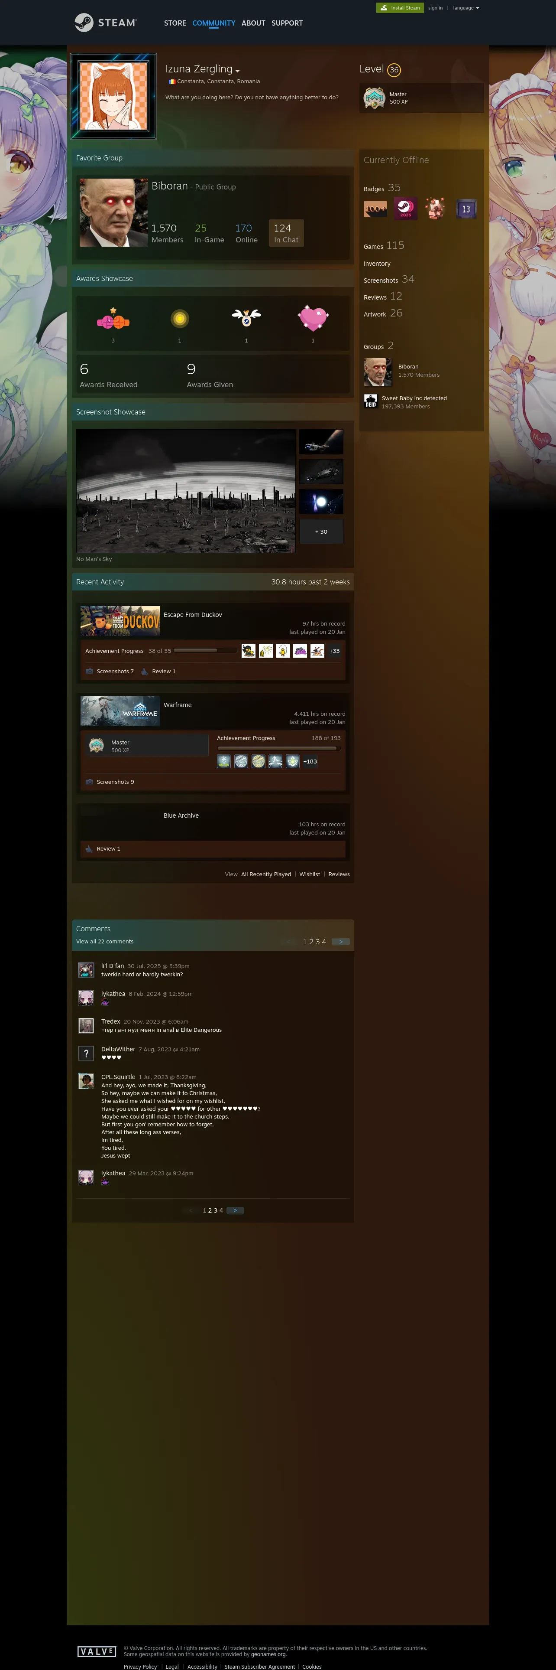Open the pink gift badge icon
This screenshot has height=1670, width=556.
point(436,209)
